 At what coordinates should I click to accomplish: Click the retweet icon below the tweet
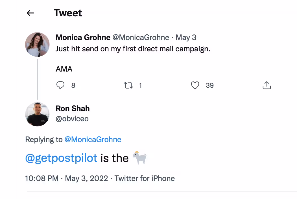click(128, 85)
